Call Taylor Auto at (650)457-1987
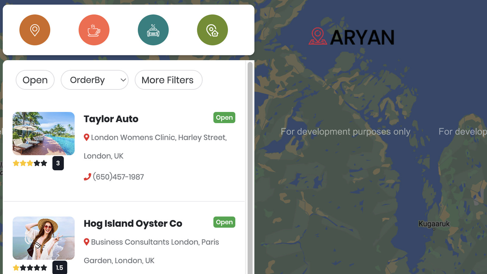487x274 pixels. [118, 177]
